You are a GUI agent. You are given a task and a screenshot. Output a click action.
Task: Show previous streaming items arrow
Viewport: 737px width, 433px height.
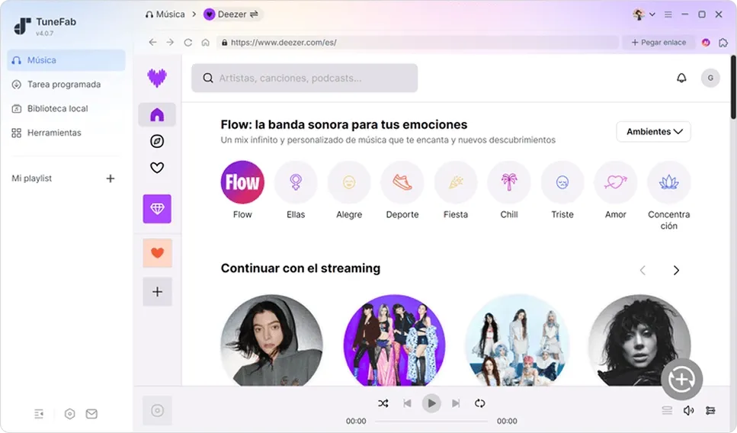[642, 271]
